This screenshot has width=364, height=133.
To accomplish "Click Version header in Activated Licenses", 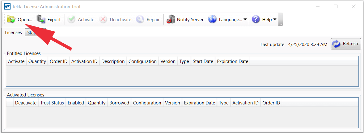I will tap(173, 103).
